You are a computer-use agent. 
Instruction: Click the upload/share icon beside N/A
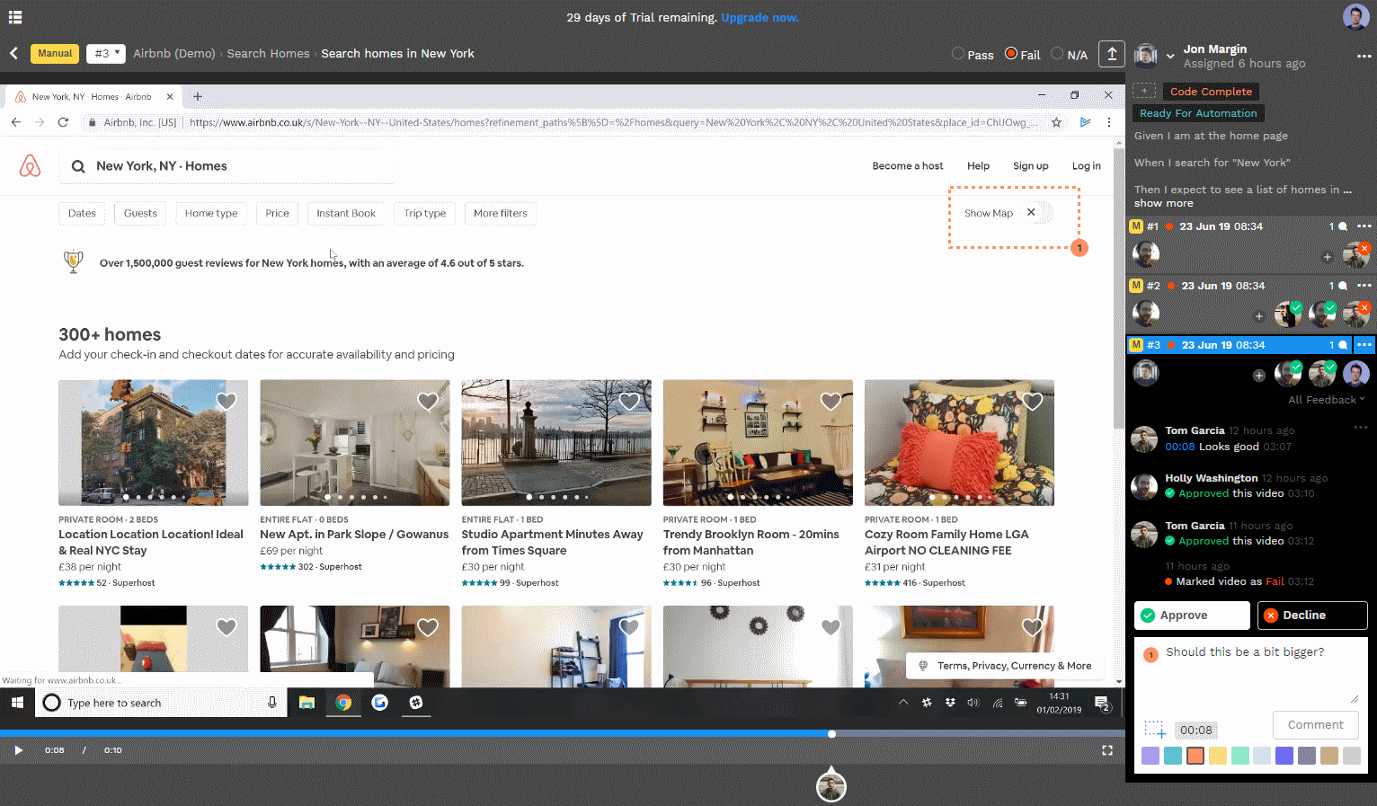(x=1112, y=54)
